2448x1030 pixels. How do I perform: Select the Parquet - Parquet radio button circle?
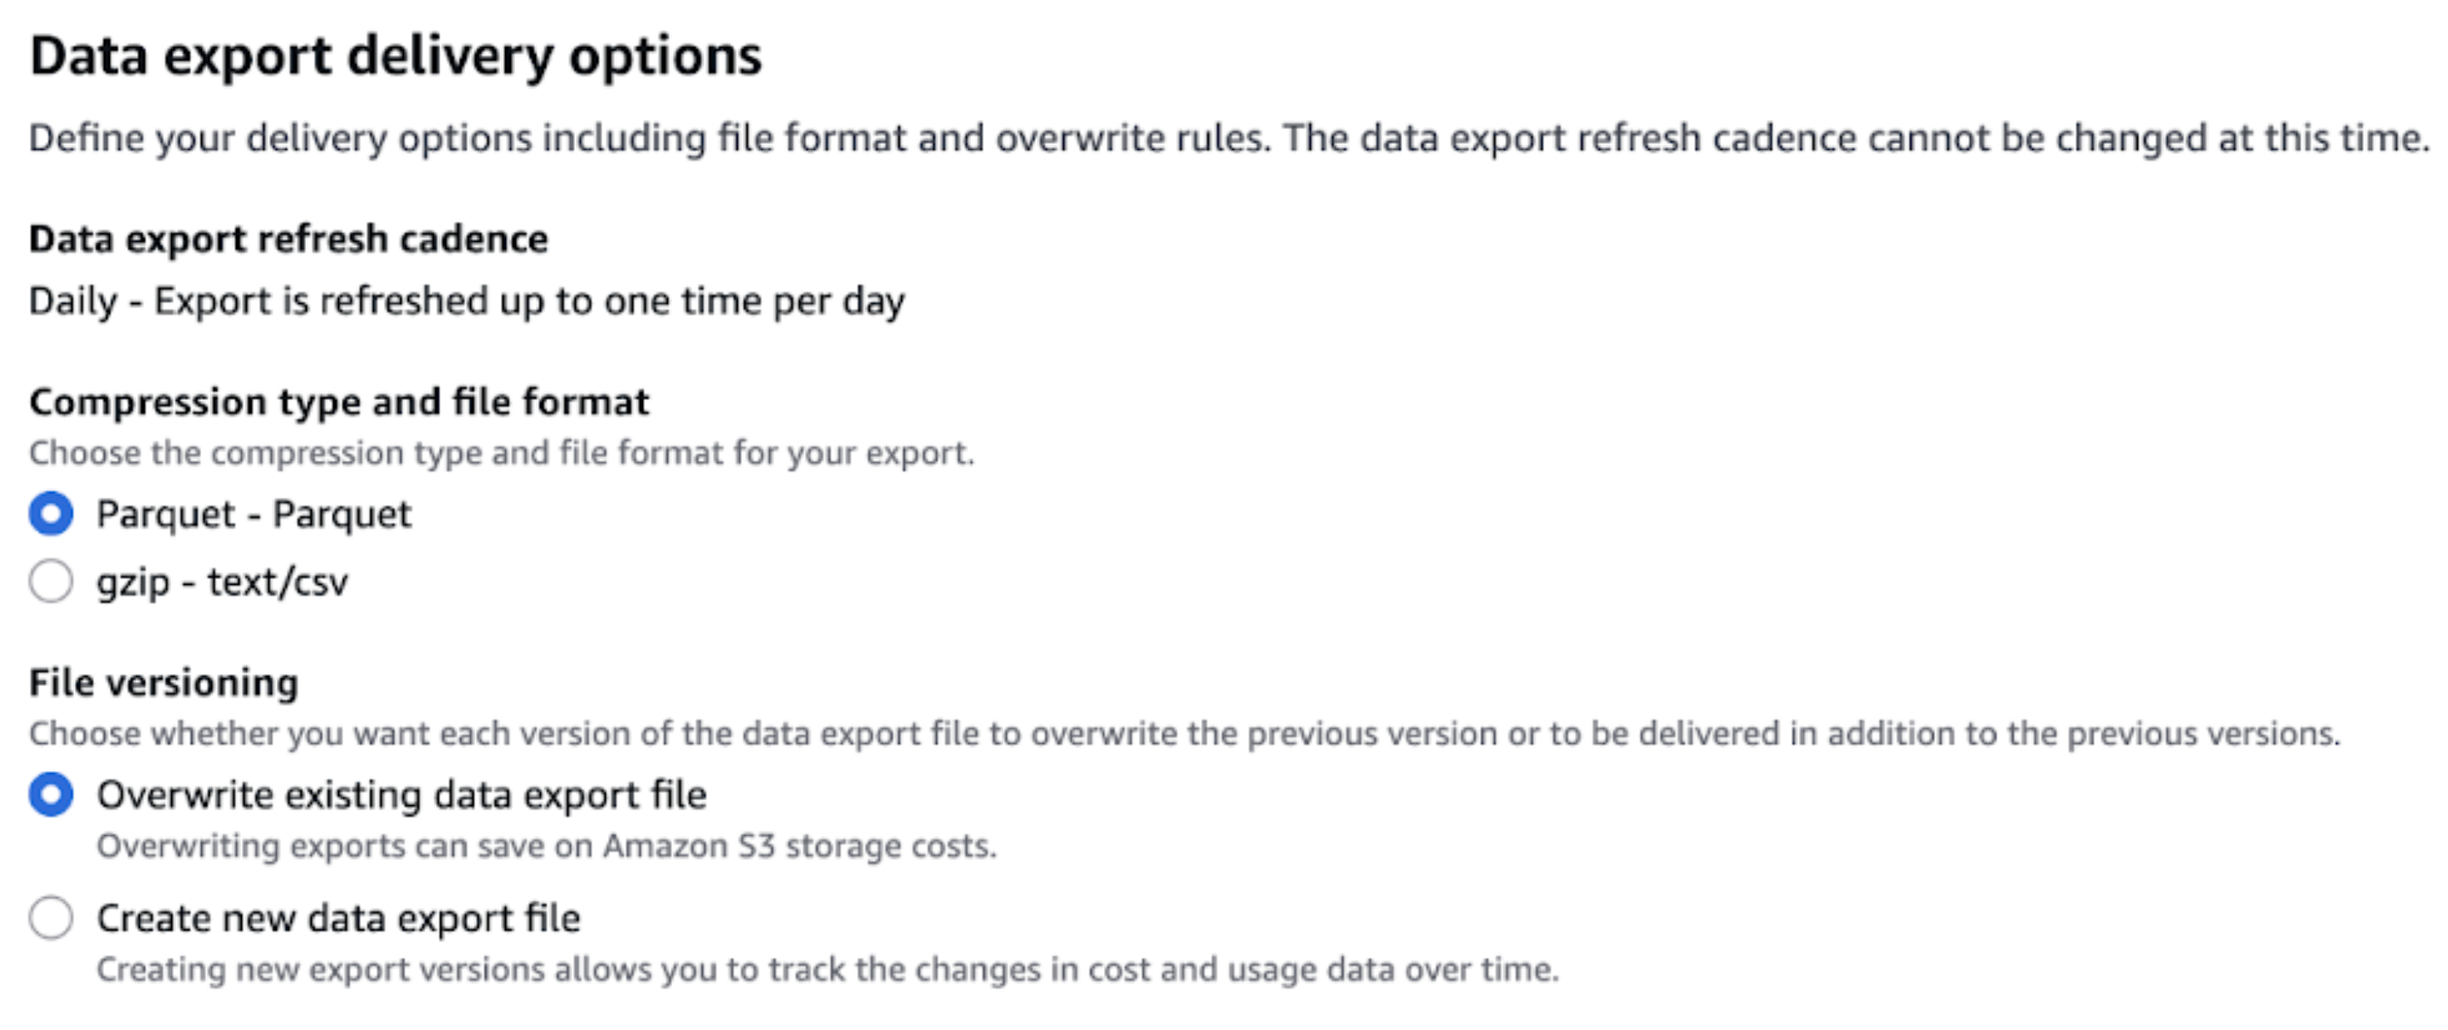(x=51, y=513)
